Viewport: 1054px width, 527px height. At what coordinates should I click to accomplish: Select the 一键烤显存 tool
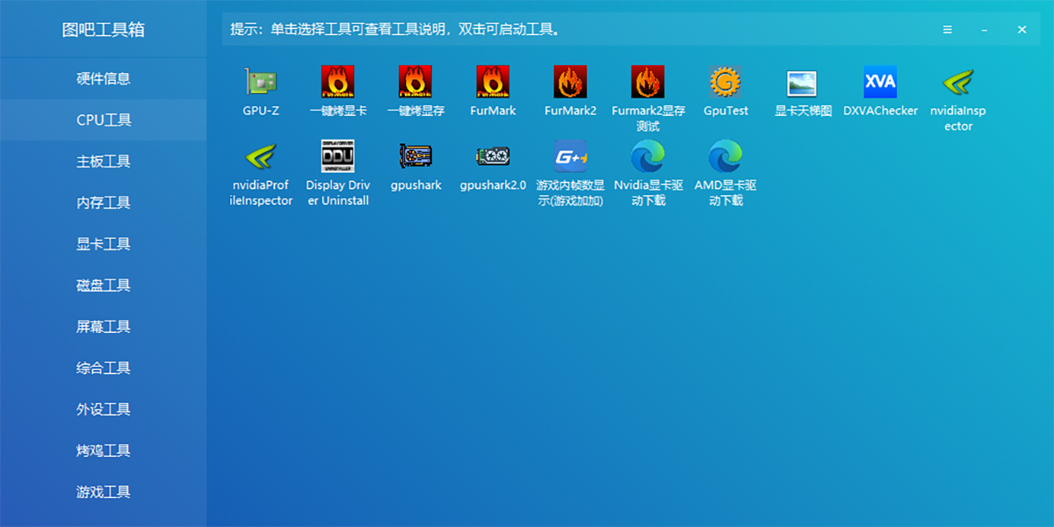click(x=415, y=83)
